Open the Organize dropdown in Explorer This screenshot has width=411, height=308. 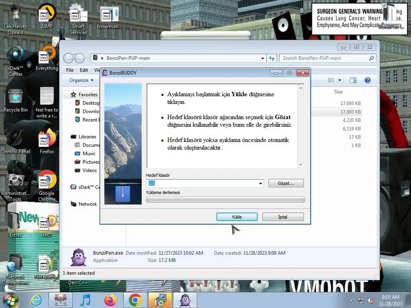[81, 80]
